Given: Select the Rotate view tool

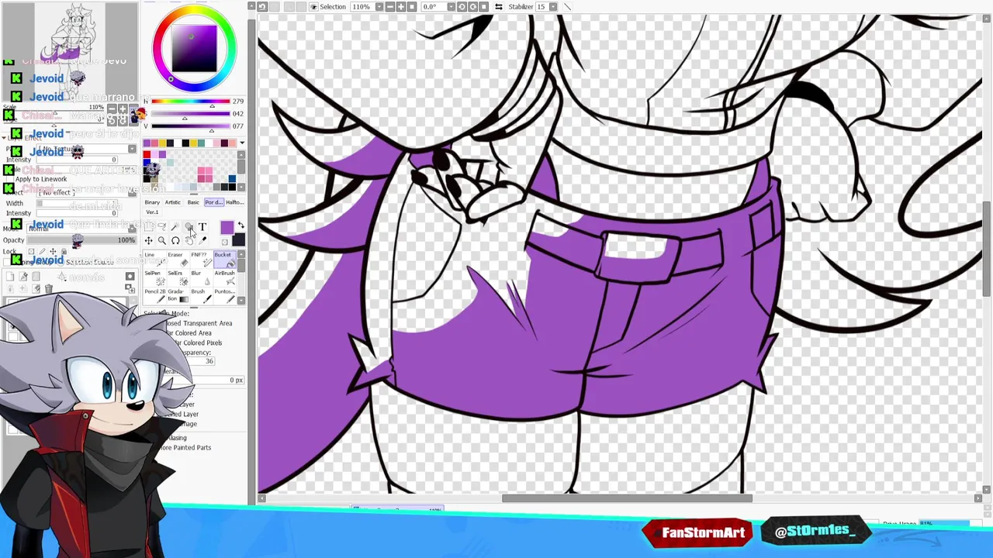Looking at the screenshot, I should click(175, 241).
